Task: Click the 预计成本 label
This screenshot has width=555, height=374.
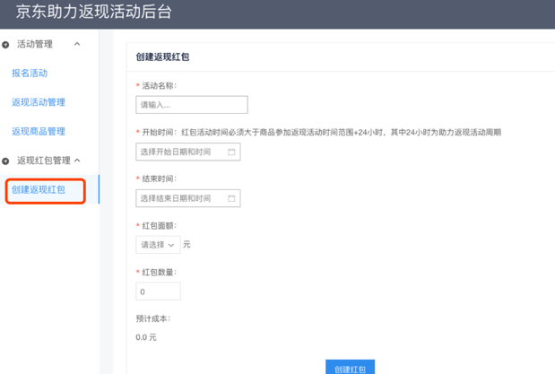Action: pos(153,318)
